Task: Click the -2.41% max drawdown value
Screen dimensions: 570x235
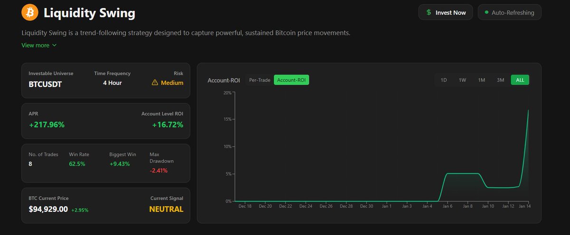Action: pos(159,171)
